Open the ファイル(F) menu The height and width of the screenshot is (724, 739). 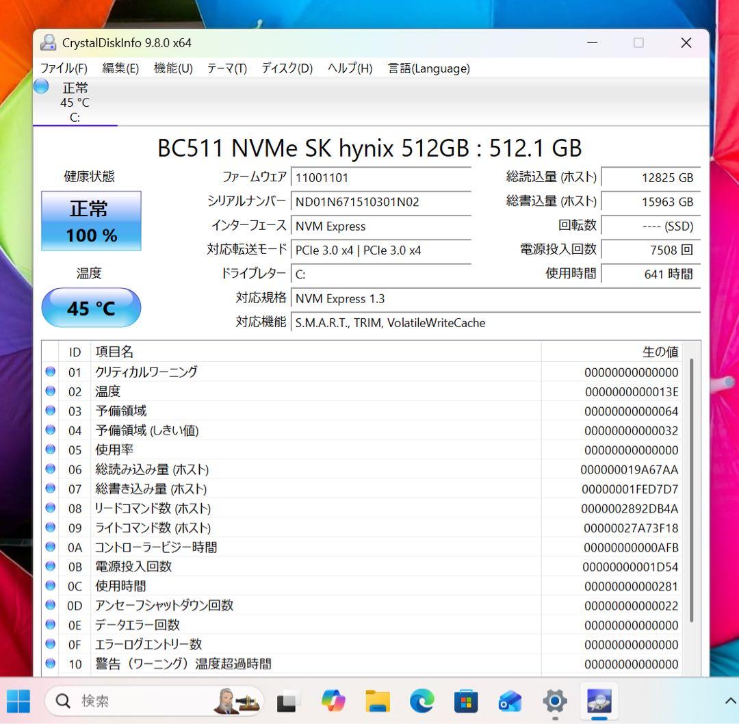(x=64, y=68)
